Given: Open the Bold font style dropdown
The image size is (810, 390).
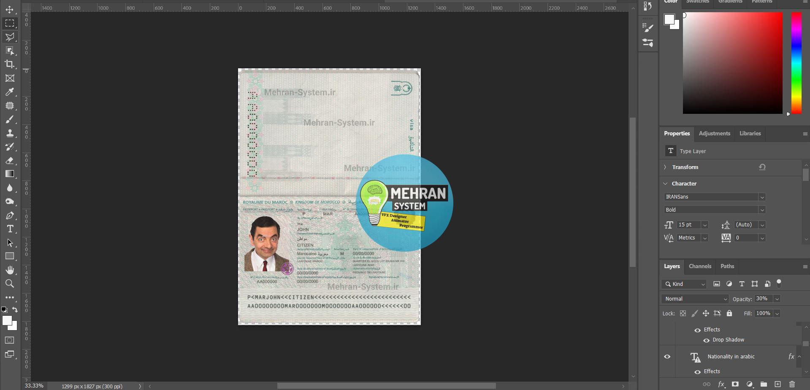Looking at the screenshot, I should 762,210.
